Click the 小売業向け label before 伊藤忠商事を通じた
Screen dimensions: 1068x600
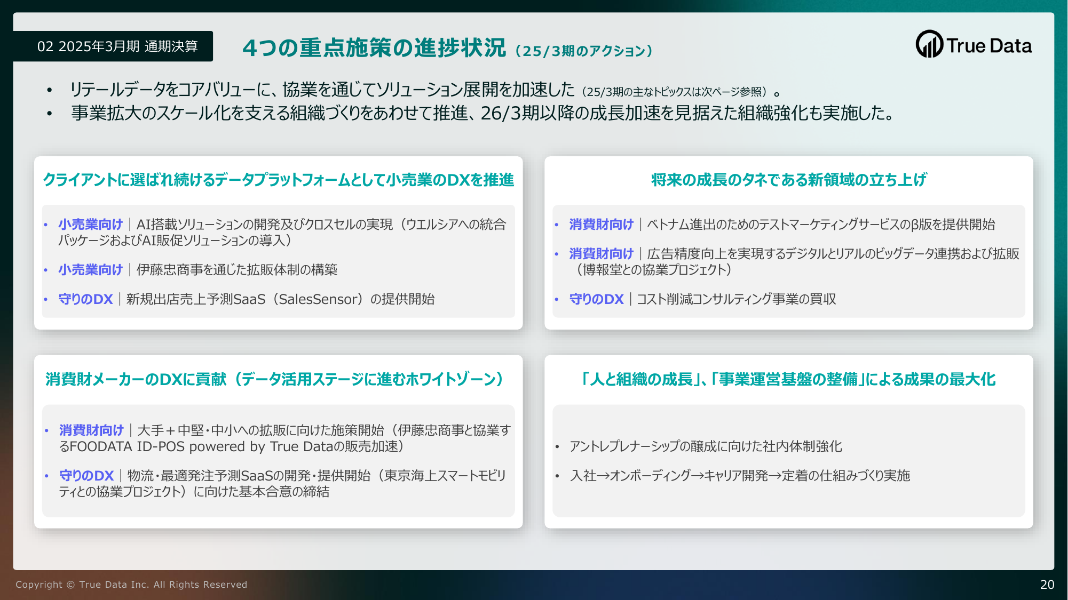point(91,270)
